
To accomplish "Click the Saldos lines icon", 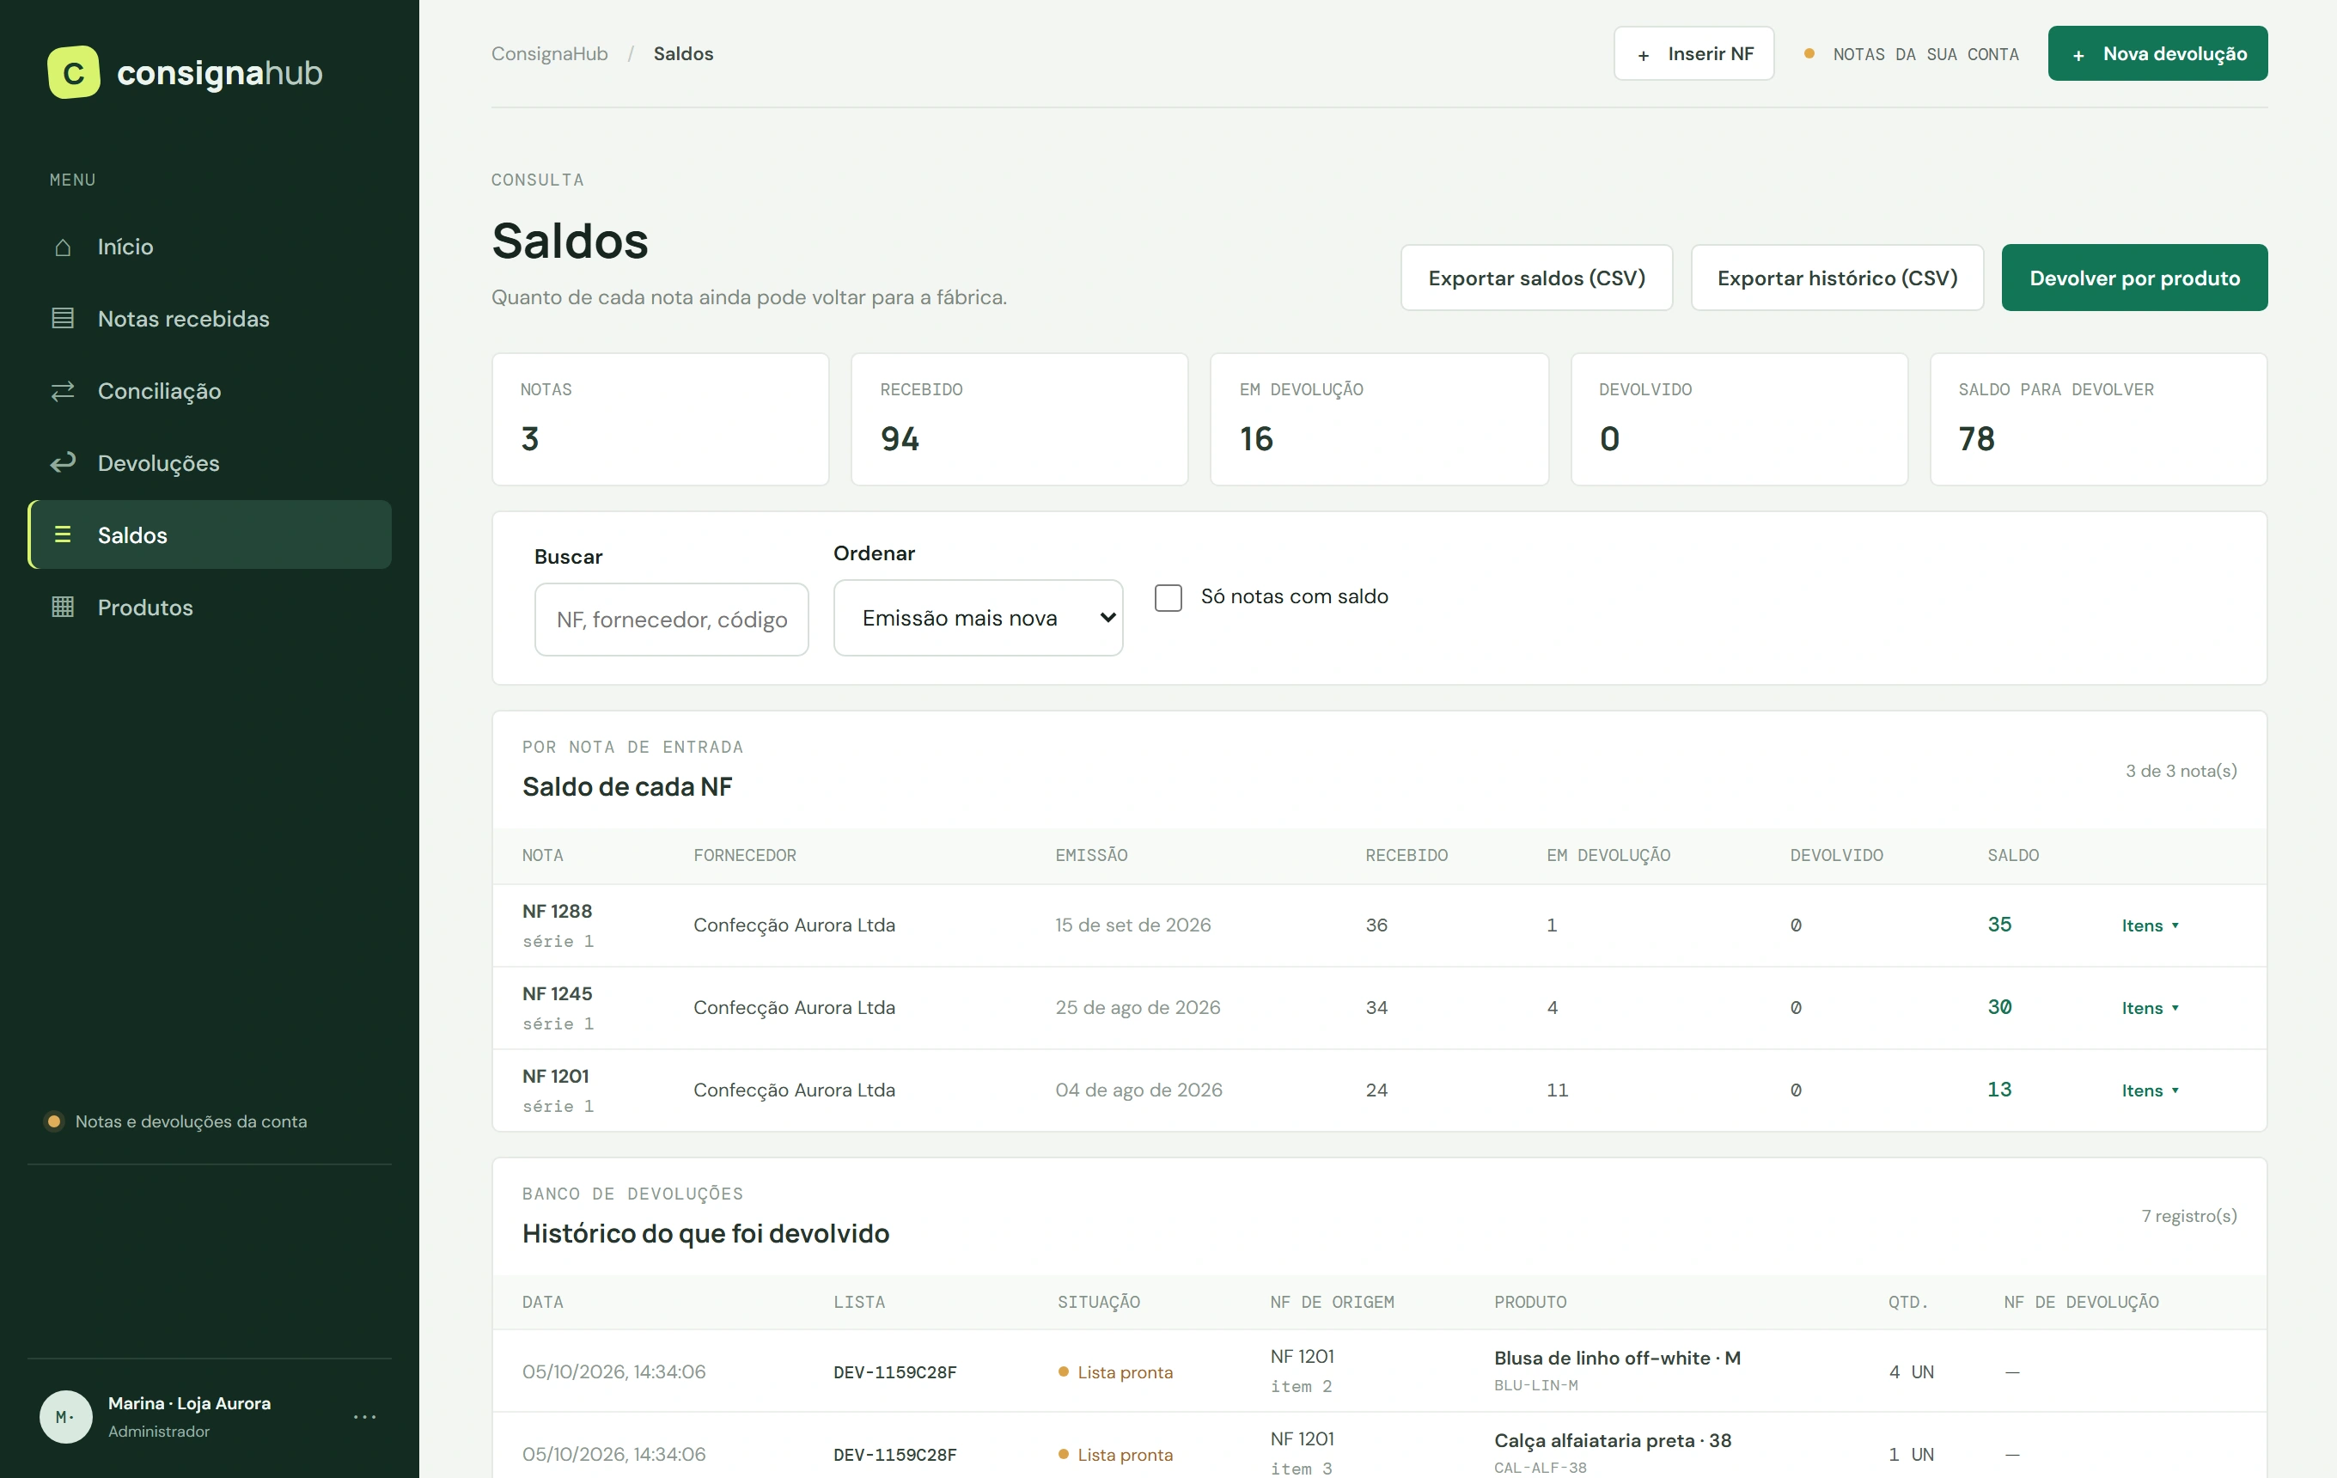I will tap(63, 534).
